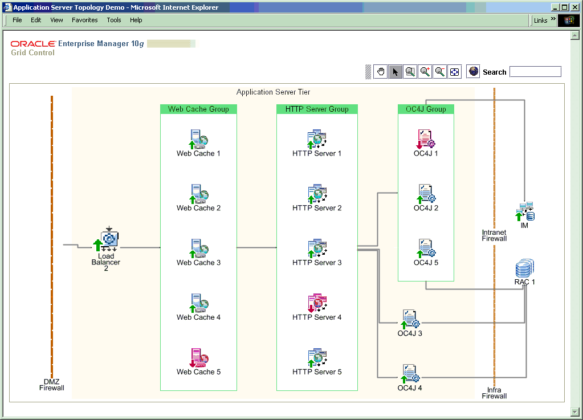583x420 pixels.
Task: Click the Grid Control text
Action: 32,53
